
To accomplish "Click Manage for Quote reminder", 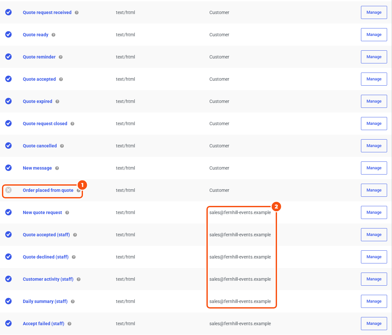I will click(374, 57).
